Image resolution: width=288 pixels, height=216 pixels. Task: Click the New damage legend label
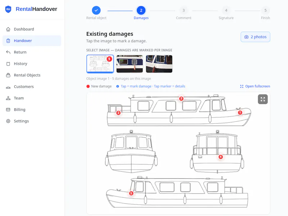tap(102, 86)
